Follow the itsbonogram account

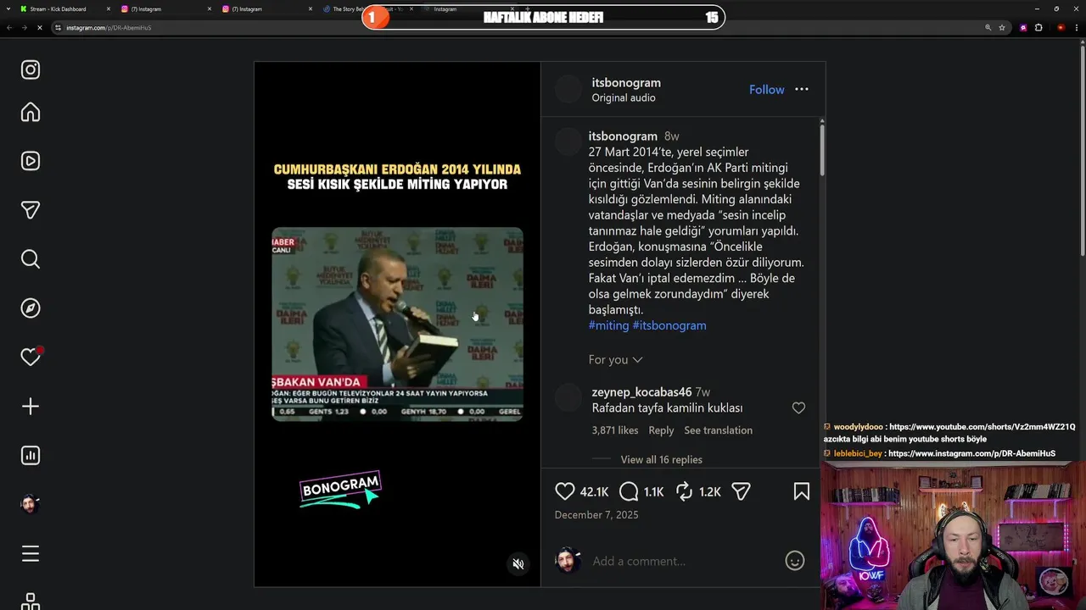766,90
